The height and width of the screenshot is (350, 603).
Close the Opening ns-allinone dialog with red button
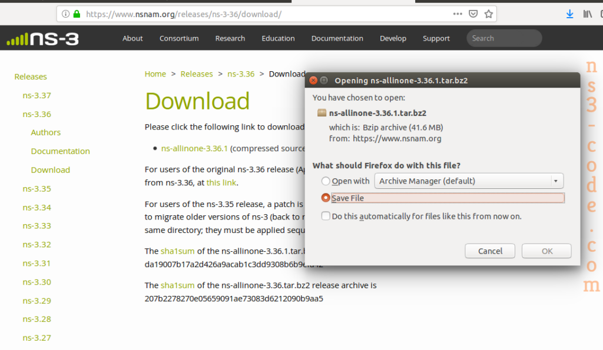pos(313,81)
